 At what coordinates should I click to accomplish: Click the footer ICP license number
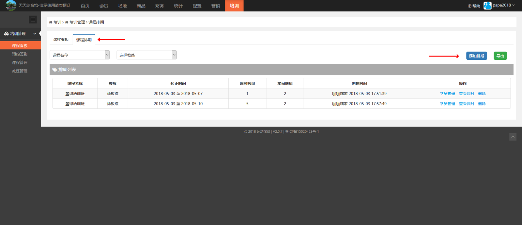click(x=302, y=132)
